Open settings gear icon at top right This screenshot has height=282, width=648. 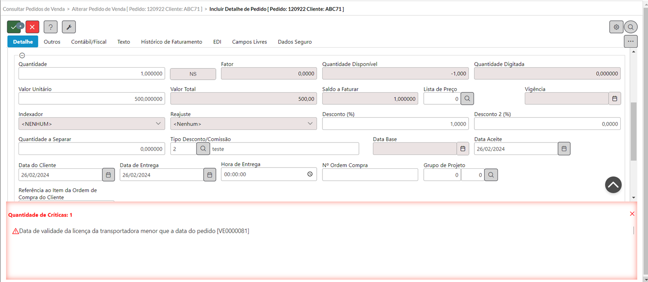click(x=616, y=27)
